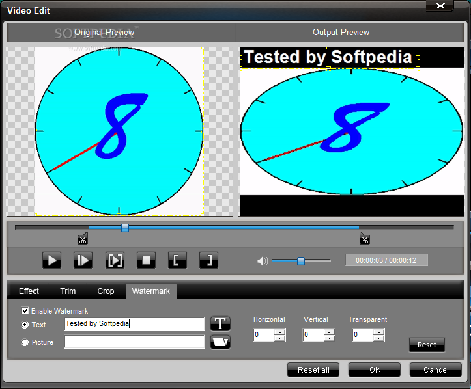Click the Cancel button
471x389 pixels.
coord(436,369)
